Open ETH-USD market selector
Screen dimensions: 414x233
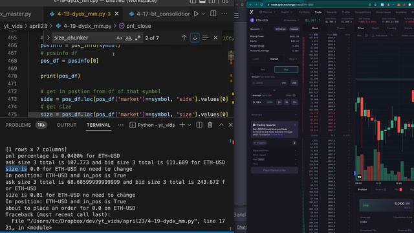(x=274, y=20)
